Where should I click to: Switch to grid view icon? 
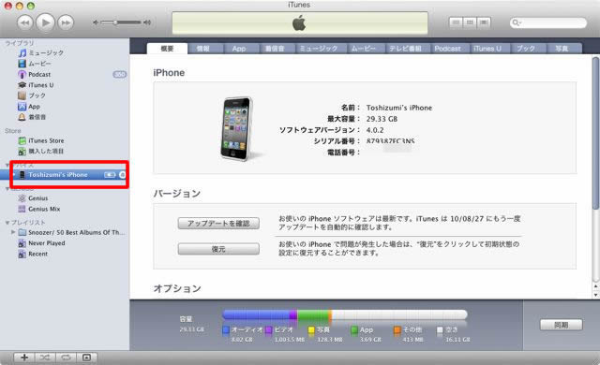tap(470, 22)
